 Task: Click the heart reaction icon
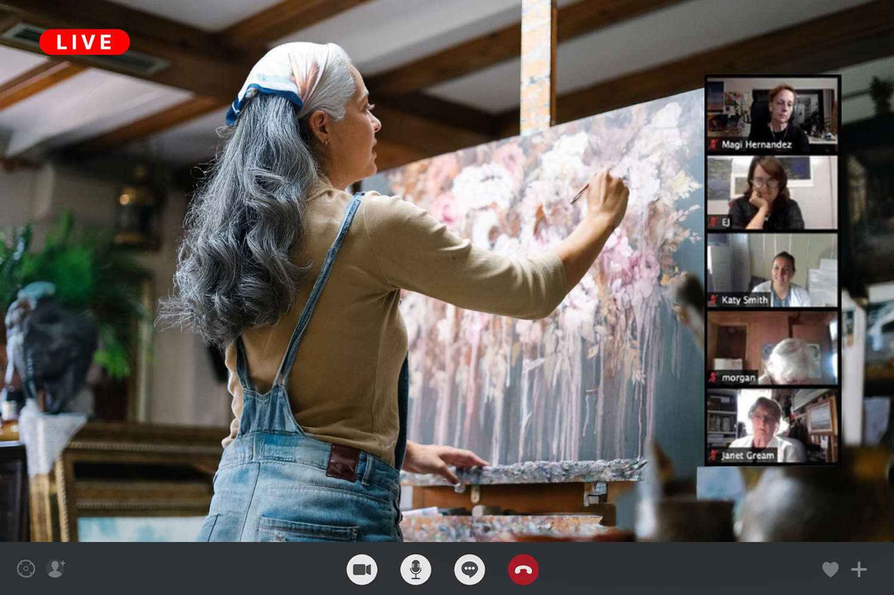click(x=830, y=569)
